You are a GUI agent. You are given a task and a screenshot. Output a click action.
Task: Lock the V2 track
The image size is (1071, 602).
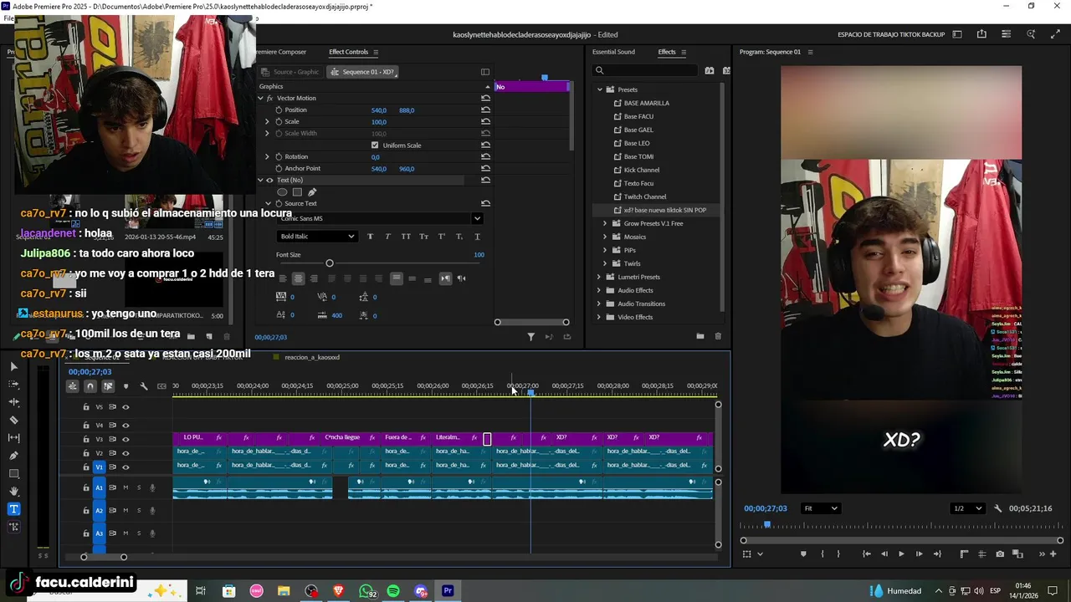(85, 453)
